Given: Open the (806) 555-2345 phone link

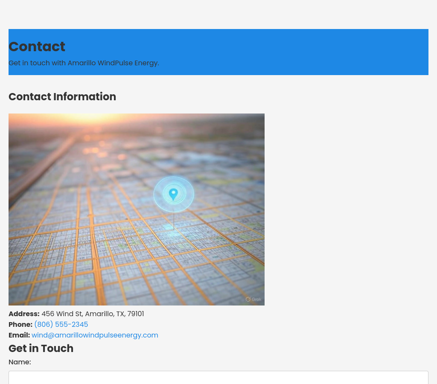Looking at the screenshot, I should [61, 325].
